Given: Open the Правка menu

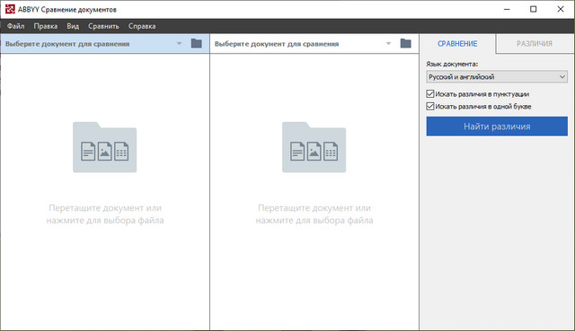Looking at the screenshot, I should [x=46, y=26].
